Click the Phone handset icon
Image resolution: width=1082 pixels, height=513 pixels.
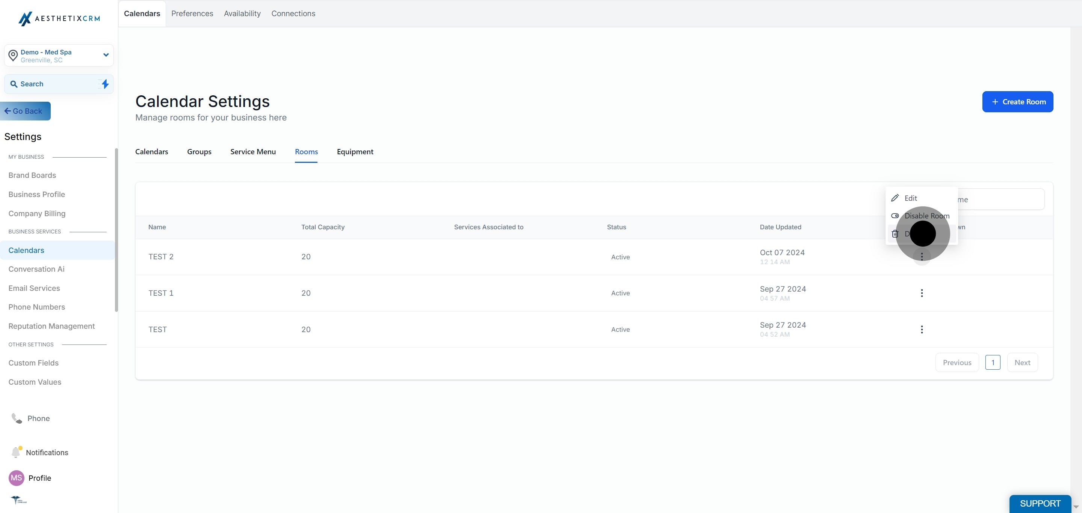click(17, 418)
